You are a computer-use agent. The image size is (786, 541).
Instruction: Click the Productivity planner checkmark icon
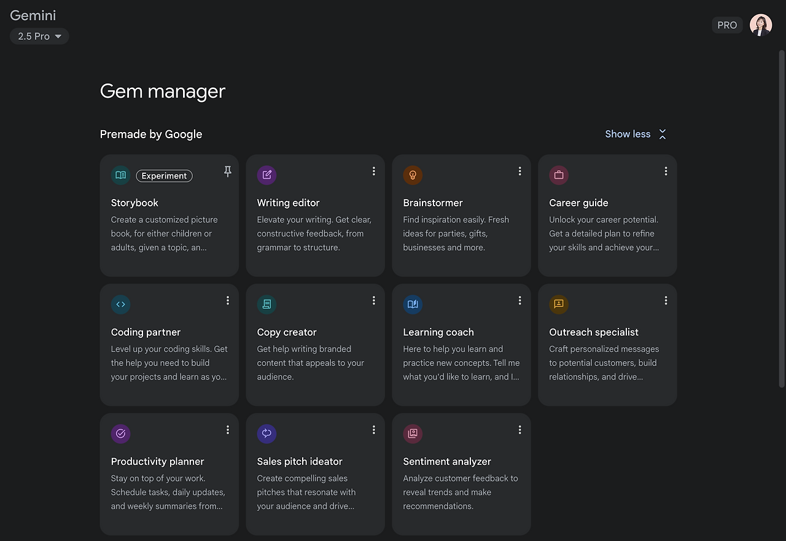tap(120, 434)
